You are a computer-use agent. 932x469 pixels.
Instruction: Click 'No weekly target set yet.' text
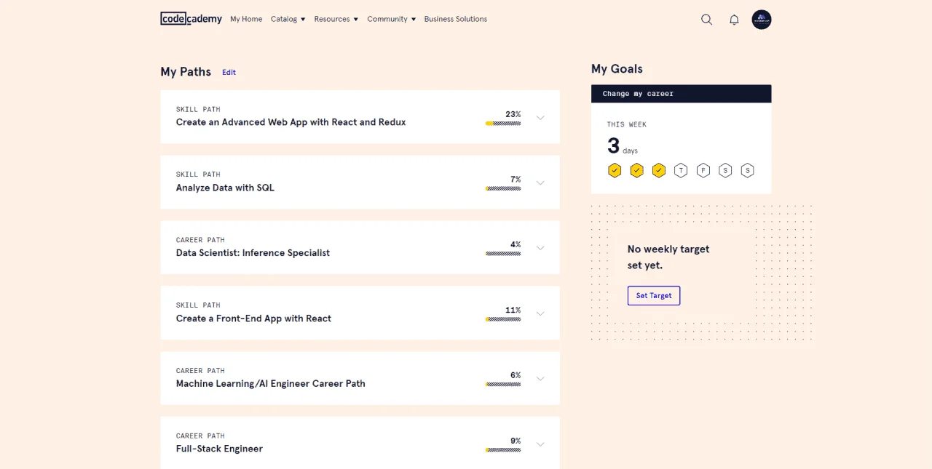tap(668, 257)
